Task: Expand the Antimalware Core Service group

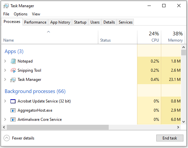Action: [5, 120]
